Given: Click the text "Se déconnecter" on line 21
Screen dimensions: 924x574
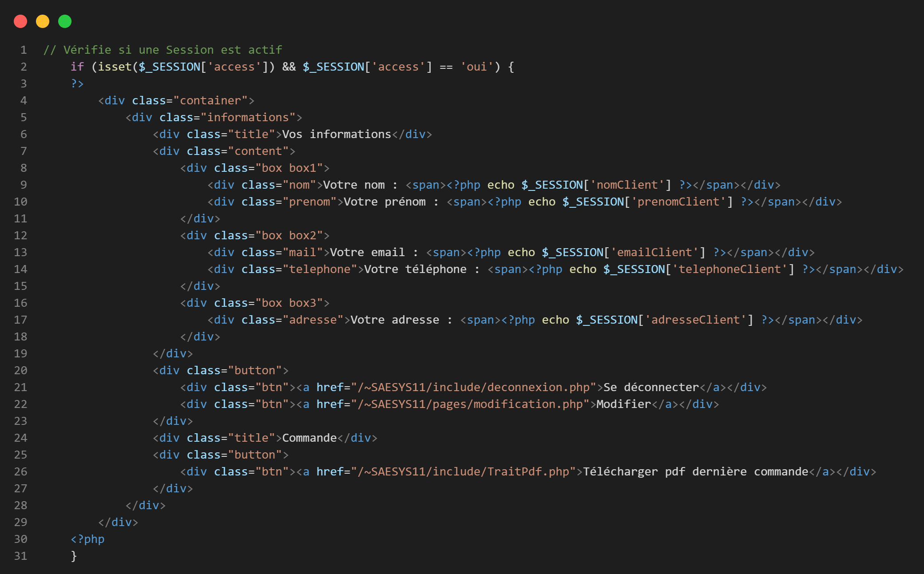Looking at the screenshot, I should (651, 387).
